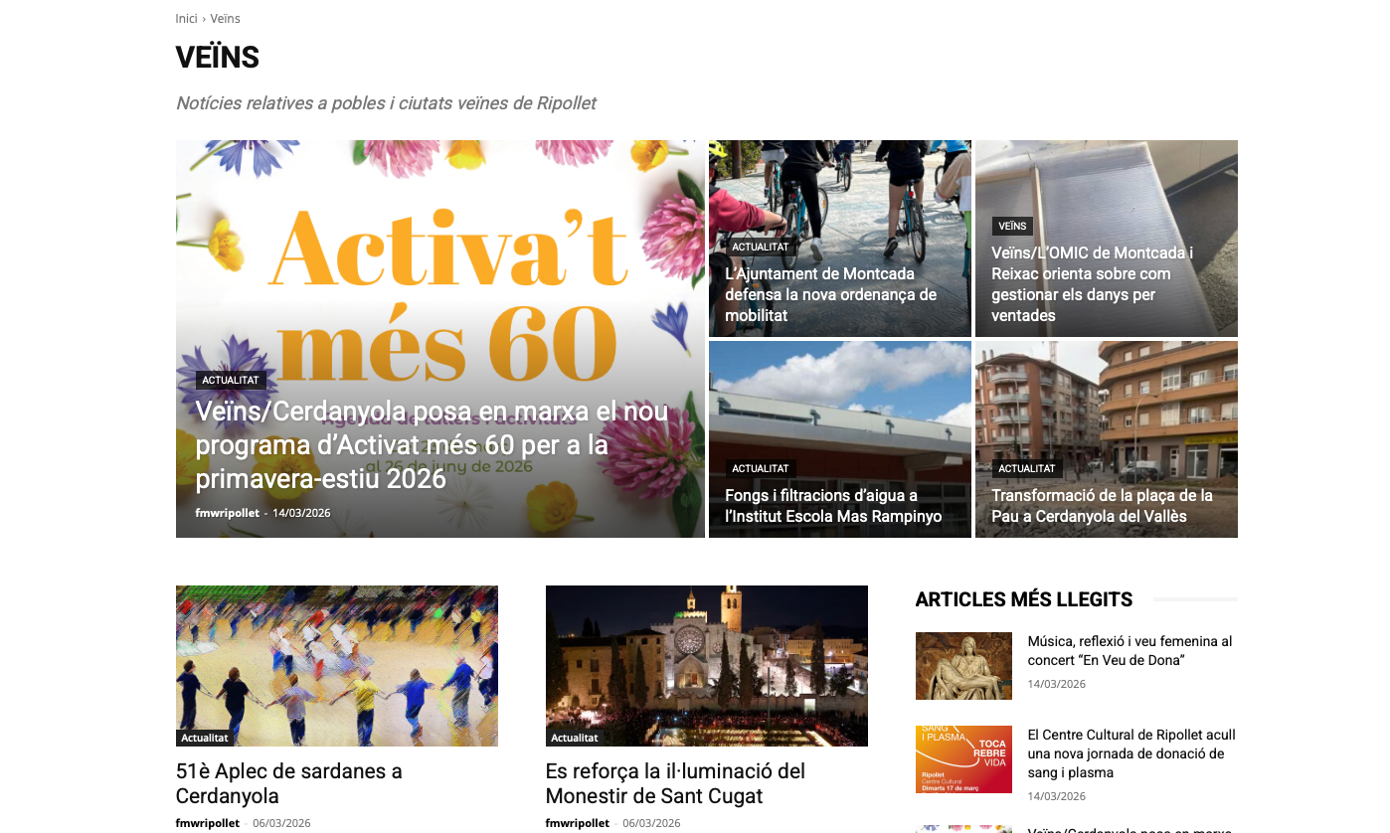Click the VEÏNS category tag on the OMIC article
Screen dimensions: 1390x833
pos(1012,227)
